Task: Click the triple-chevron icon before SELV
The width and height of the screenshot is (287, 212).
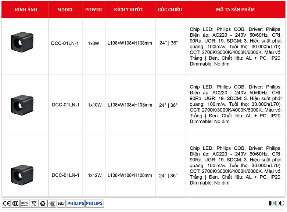Action: pos(52,203)
